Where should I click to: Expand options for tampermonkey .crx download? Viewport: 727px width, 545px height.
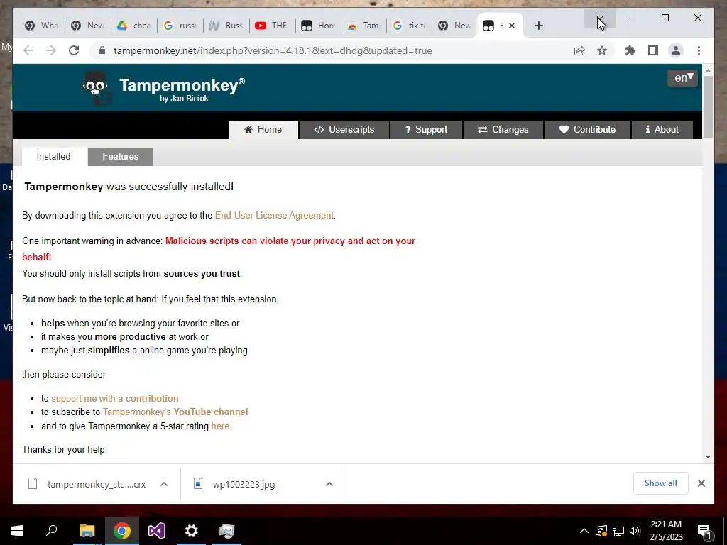(x=164, y=484)
